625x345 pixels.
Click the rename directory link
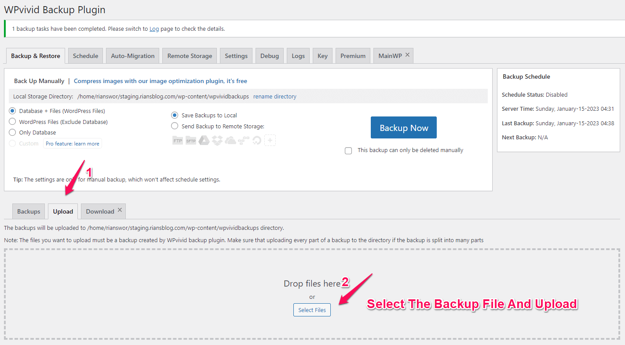pos(275,96)
